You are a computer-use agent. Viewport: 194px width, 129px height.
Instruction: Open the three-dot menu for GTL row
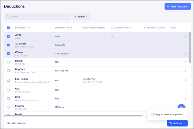coord(186,90)
